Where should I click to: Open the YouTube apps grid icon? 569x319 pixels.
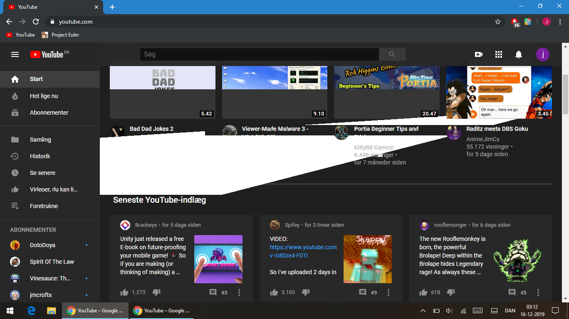(x=499, y=54)
